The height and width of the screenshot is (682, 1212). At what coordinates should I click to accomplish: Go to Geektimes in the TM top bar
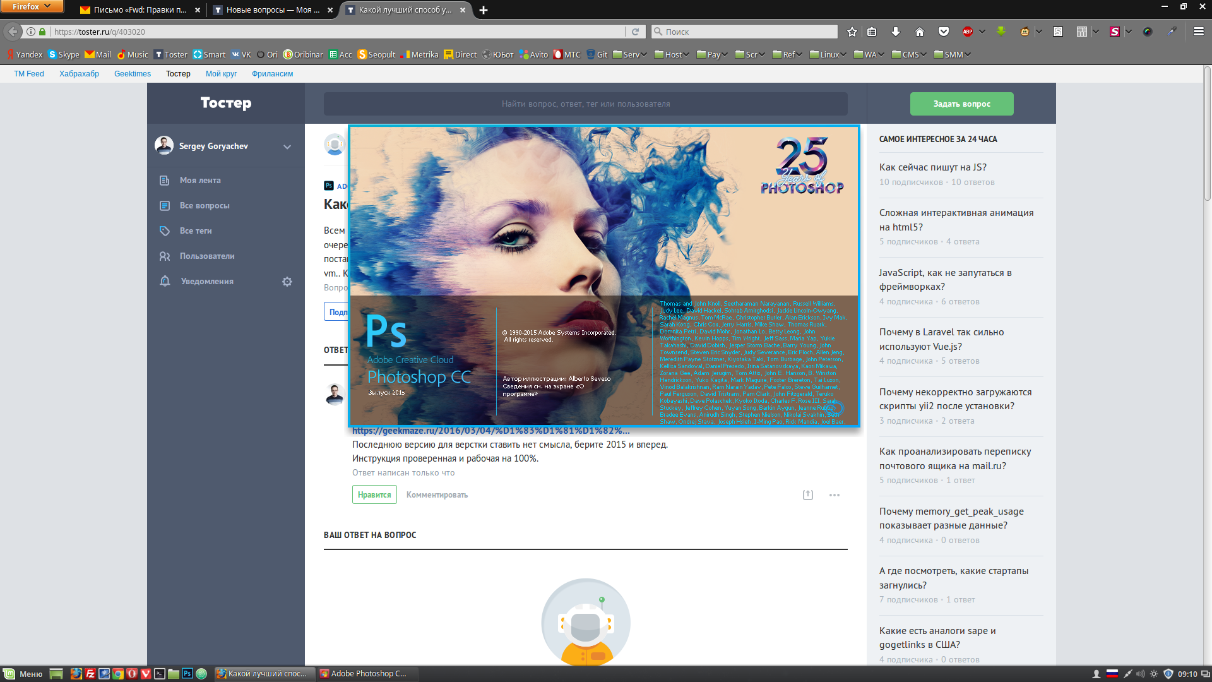[133, 74]
